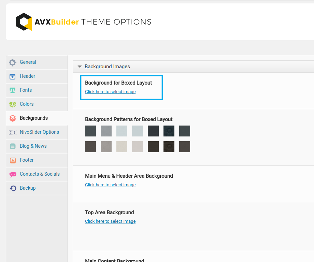
Task: Click the Blog & News icon
Action: click(13, 146)
